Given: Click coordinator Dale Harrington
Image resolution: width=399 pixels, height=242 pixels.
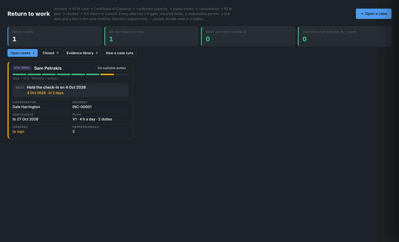Looking at the screenshot, I should [x=26, y=107].
